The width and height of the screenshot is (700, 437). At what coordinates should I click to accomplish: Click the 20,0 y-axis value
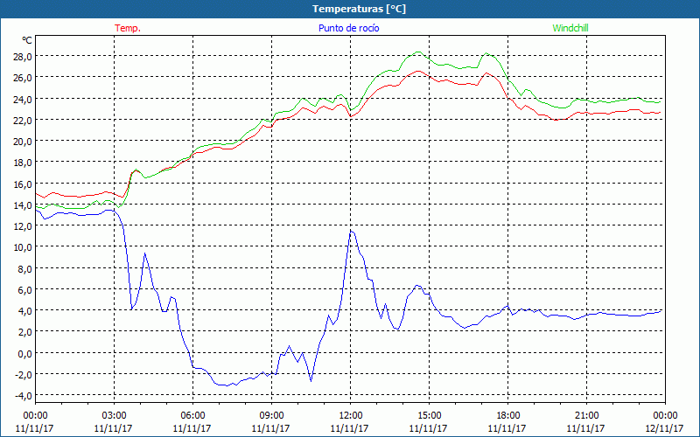click(24, 142)
